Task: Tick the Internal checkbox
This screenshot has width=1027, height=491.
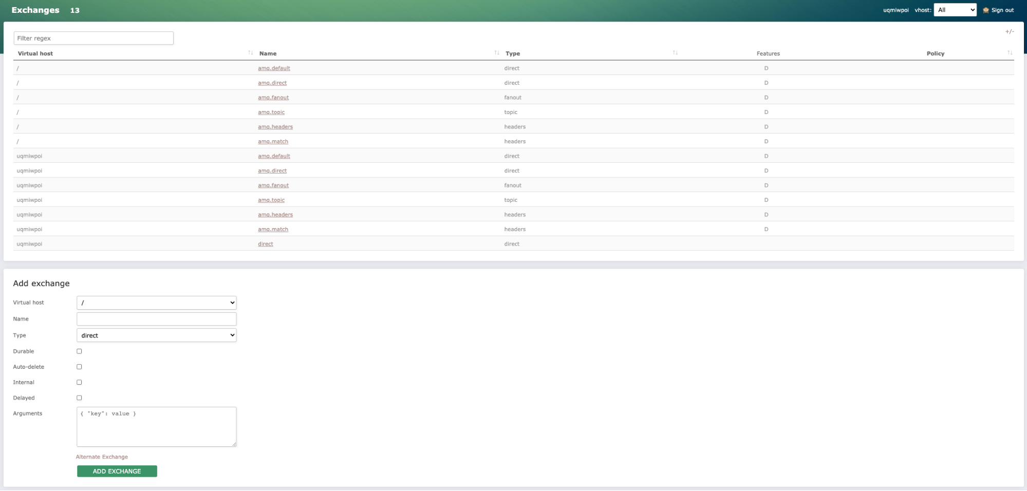Action: coord(79,382)
